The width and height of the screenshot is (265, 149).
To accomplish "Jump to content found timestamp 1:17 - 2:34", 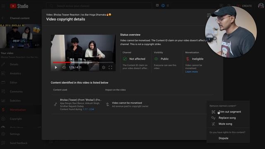I will (88, 109).
